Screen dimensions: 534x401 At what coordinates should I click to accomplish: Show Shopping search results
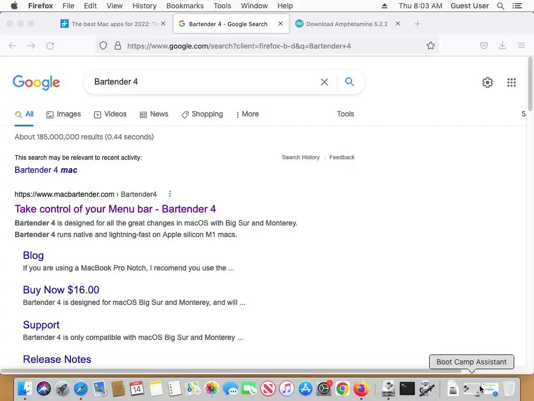coord(202,114)
